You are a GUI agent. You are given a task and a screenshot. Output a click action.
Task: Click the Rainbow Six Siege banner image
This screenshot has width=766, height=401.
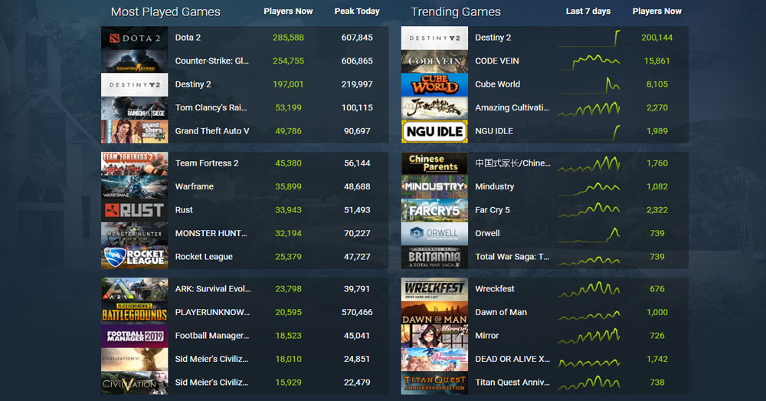click(x=134, y=108)
